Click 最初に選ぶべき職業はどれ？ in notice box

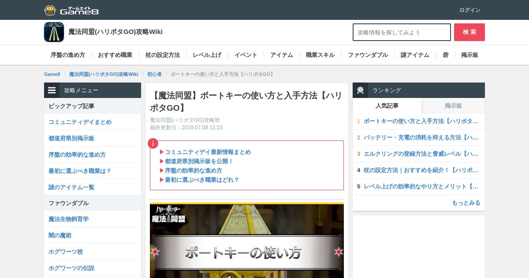202,180
